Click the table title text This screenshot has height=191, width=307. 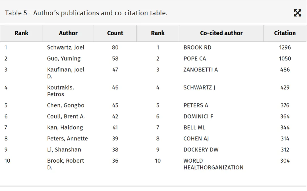(x=86, y=13)
